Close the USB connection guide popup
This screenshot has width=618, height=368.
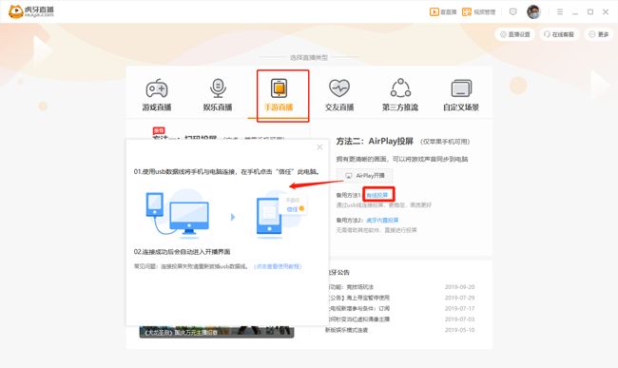pos(319,147)
